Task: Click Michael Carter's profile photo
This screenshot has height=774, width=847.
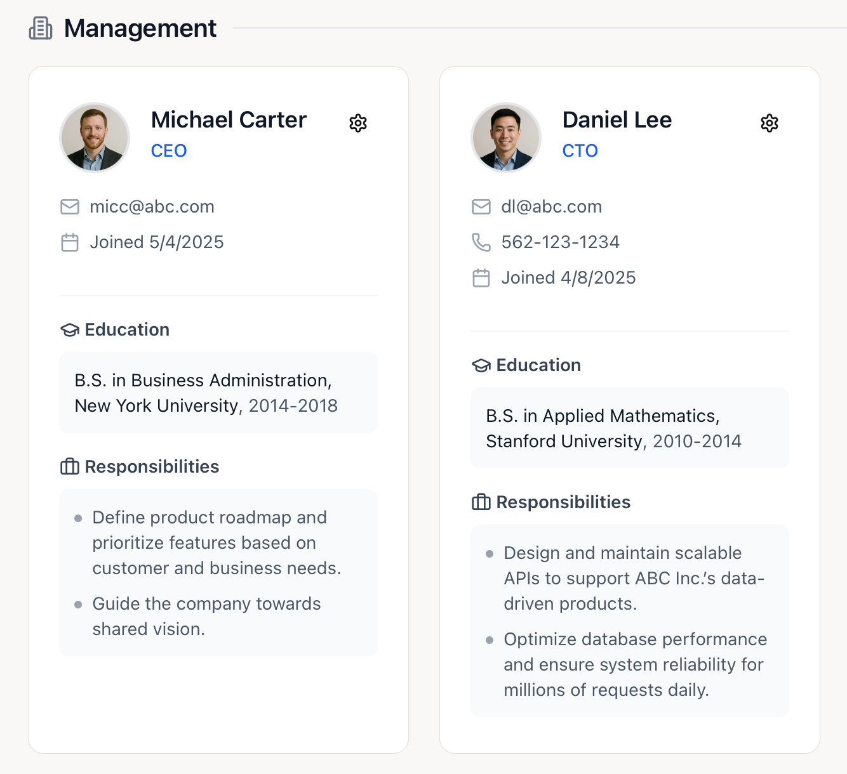Action: (95, 137)
